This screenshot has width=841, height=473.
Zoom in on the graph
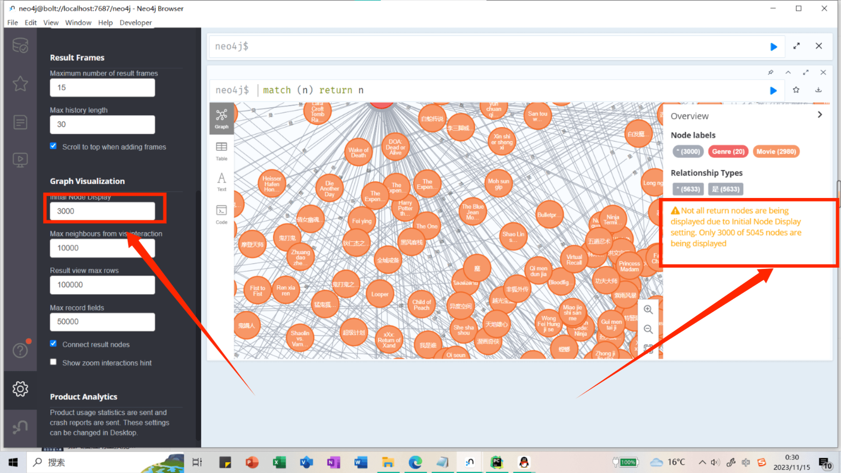[x=648, y=310]
